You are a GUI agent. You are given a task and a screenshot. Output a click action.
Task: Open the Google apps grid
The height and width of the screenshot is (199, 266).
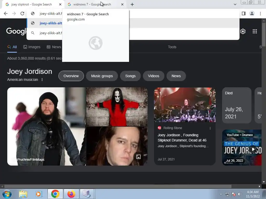point(255,31)
